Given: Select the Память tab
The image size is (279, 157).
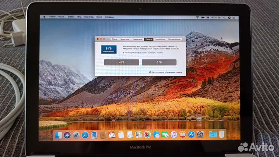Looking at the screenshot, I should pos(148,39).
